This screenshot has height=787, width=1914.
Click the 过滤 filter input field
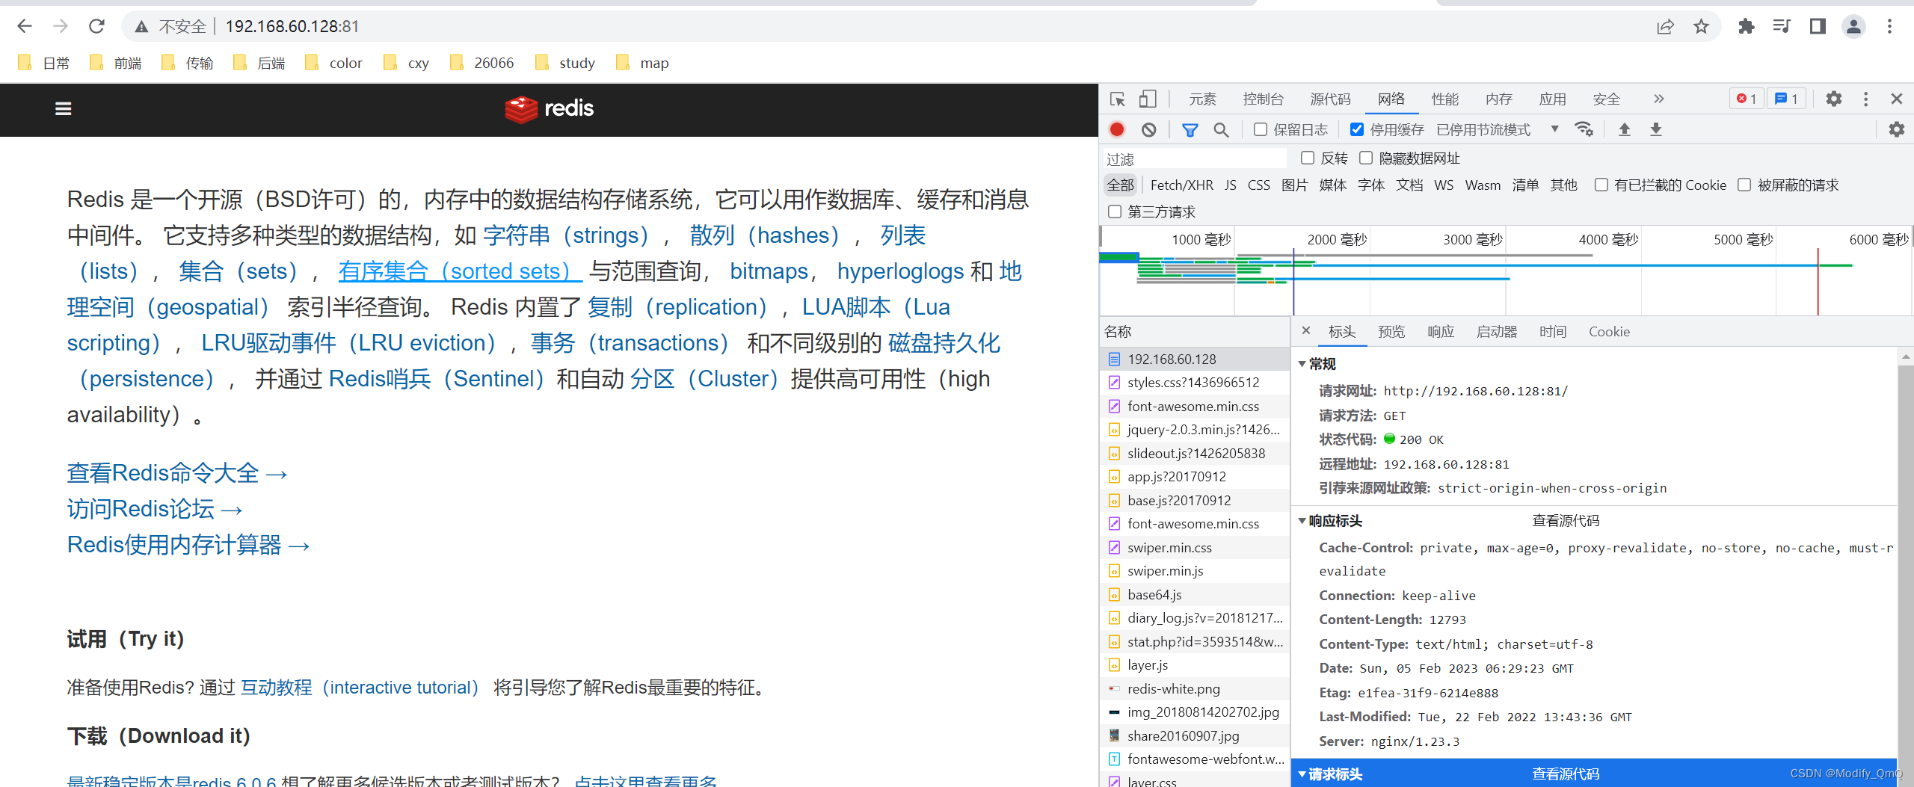[1195, 158]
